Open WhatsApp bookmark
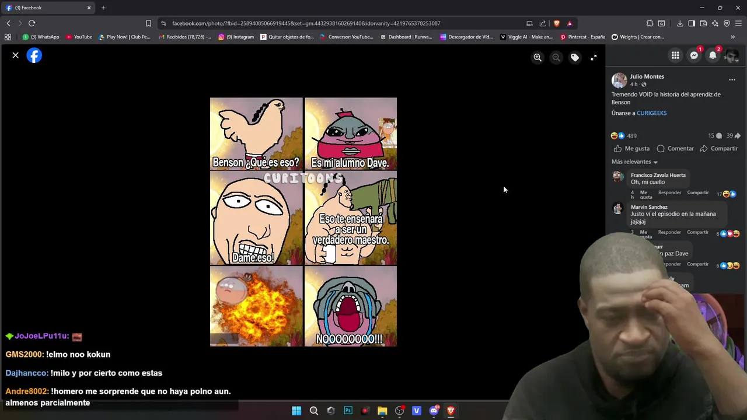Viewport: 747px width, 420px height. 41,37
